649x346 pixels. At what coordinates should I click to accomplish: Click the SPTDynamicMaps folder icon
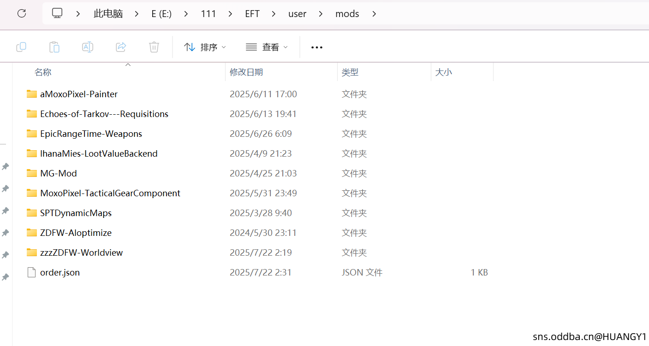32,213
